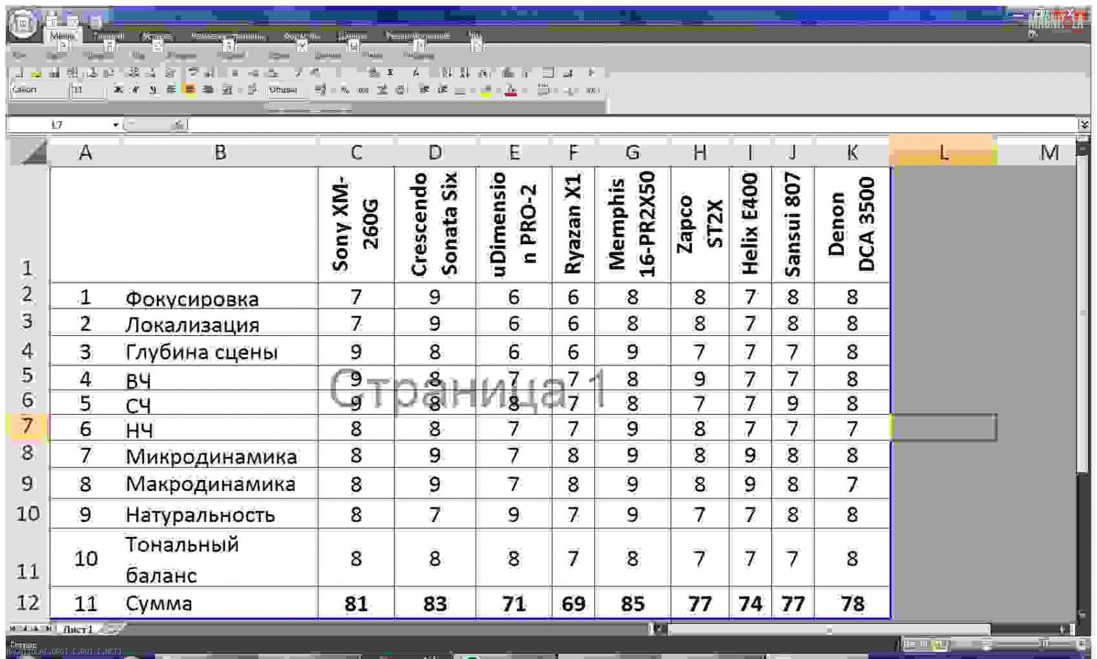Click the Undo arrow icon

[193, 73]
